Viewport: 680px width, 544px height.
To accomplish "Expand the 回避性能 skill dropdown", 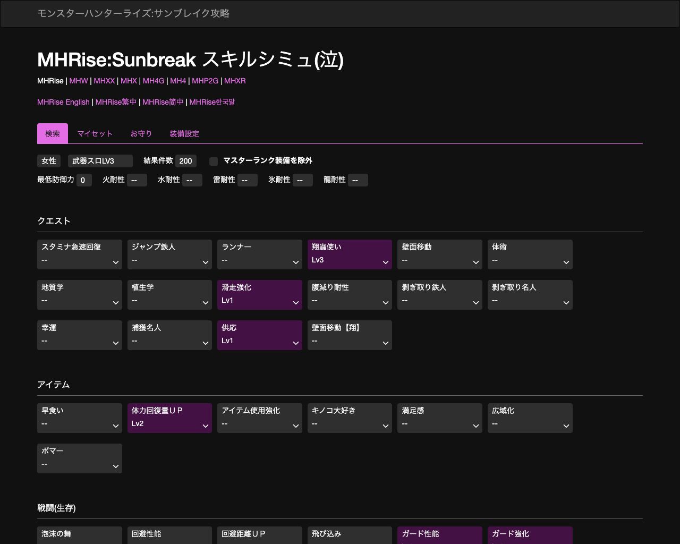I will click(x=169, y=535).
